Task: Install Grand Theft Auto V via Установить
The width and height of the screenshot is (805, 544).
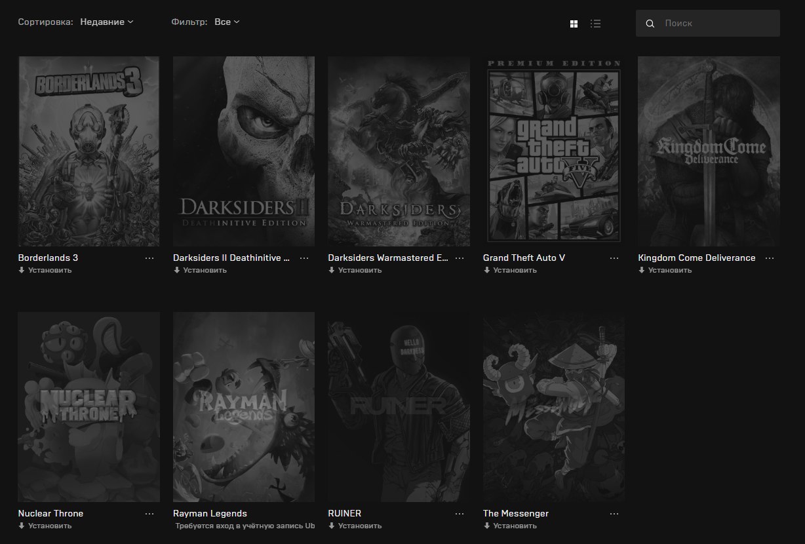Action: [x=510, y=270]
